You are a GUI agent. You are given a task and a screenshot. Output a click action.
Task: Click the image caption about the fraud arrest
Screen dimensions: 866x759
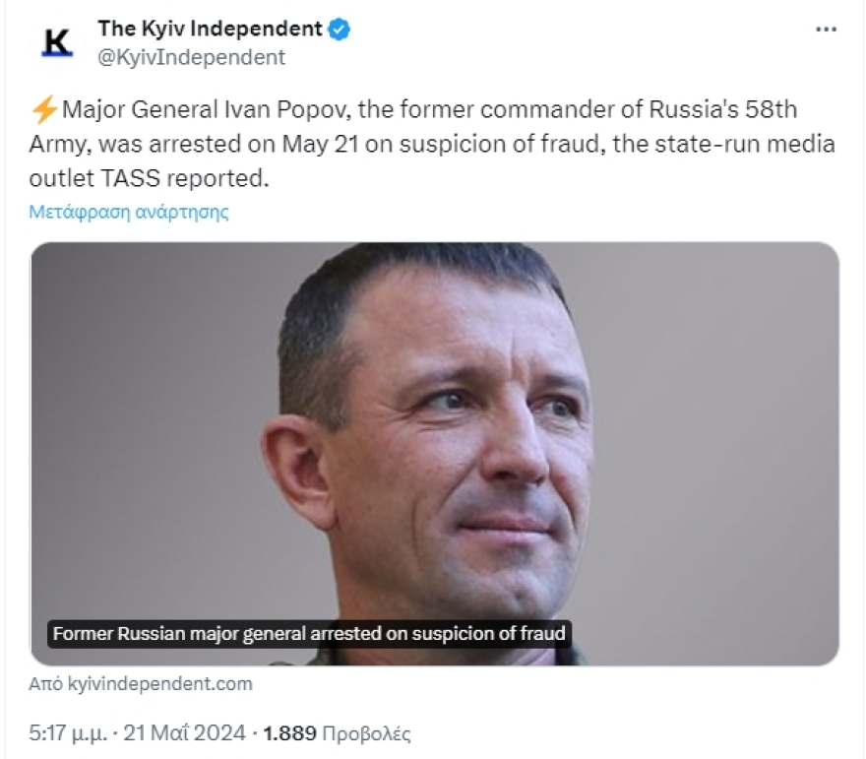pyautogui.click(x=310, y=633)
